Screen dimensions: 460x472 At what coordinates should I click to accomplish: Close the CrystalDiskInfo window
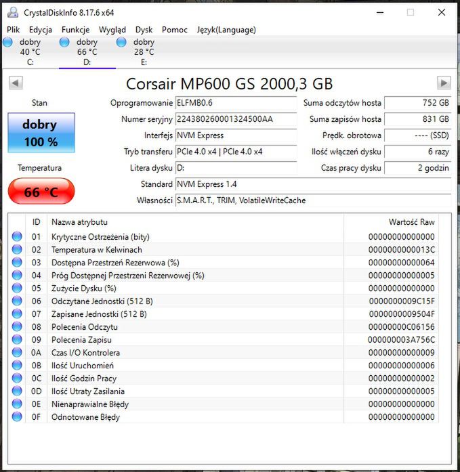(x=441, y=12)
